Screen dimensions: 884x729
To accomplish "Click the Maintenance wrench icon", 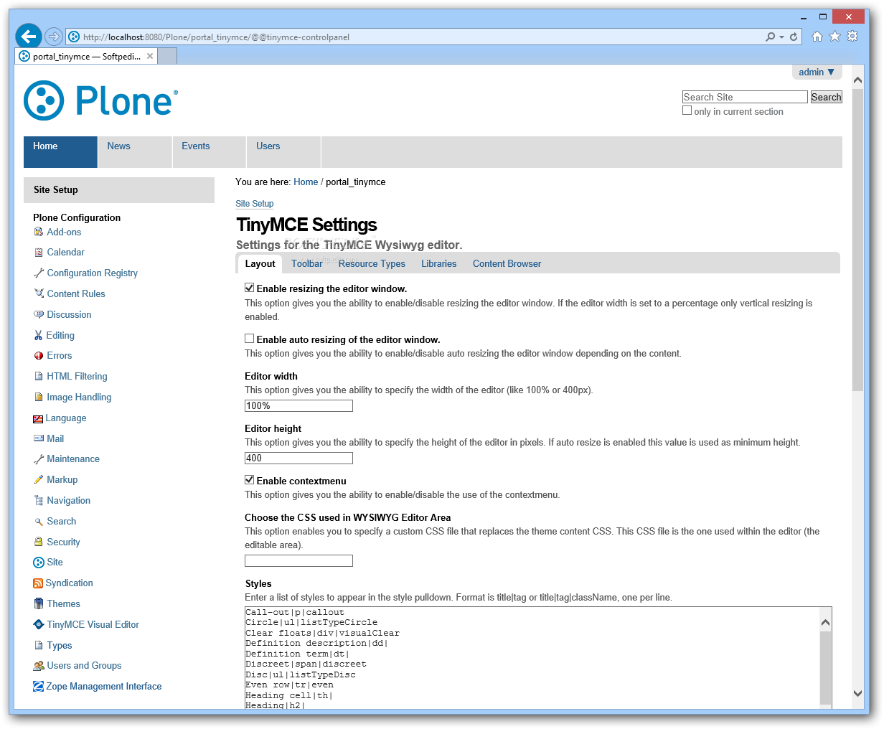I will tap(39, 459).
